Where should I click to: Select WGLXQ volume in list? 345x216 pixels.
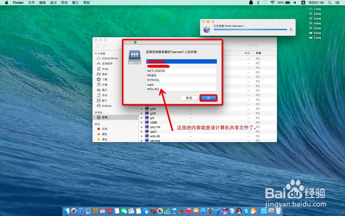[x=181, y=89]
